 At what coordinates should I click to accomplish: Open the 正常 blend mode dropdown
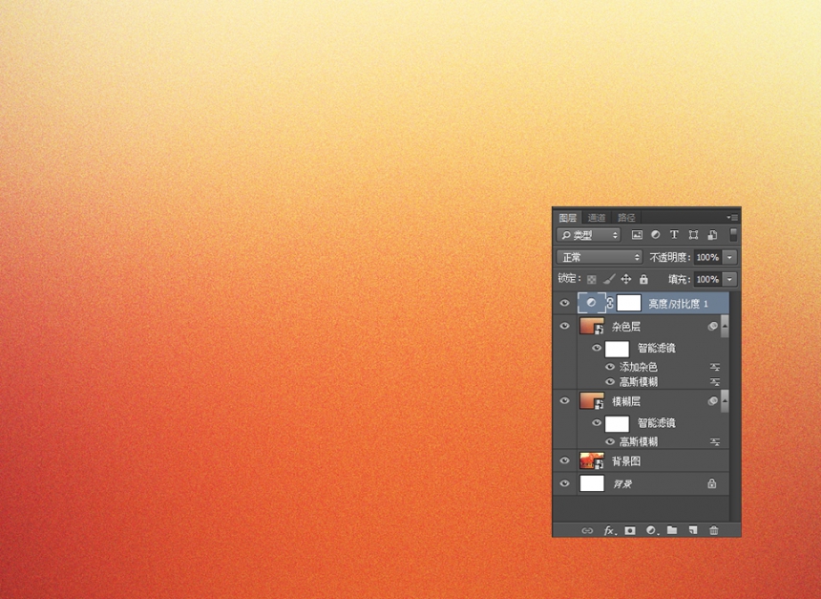click(600, 257)
